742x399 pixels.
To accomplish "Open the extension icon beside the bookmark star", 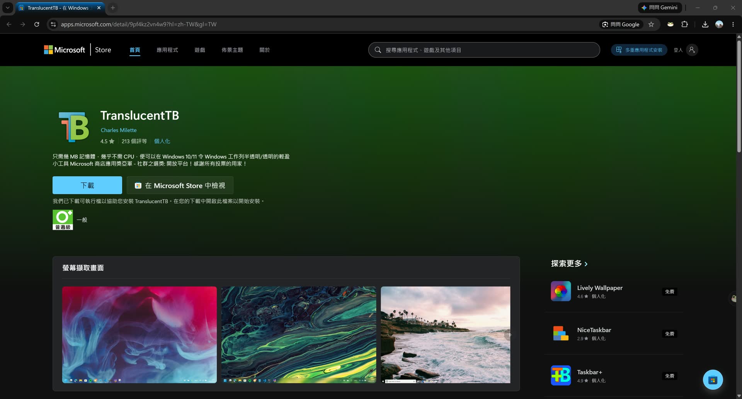I will pos(671,24).
